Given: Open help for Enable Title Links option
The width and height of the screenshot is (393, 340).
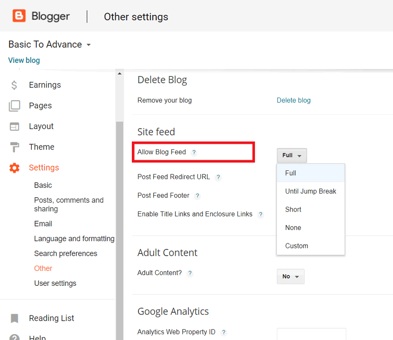Looking at the screenshot, I should click(261, 214).
